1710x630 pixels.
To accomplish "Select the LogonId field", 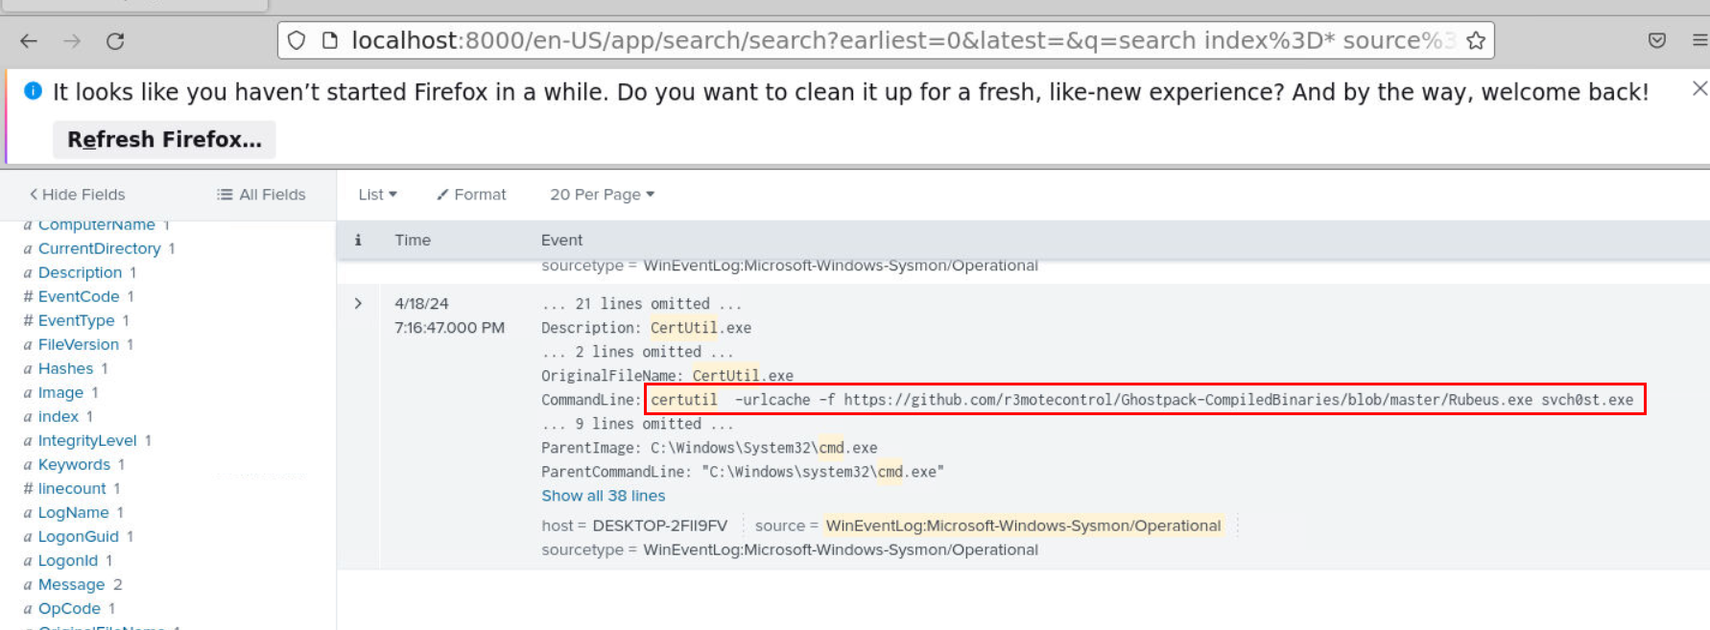I will (68, 560).
